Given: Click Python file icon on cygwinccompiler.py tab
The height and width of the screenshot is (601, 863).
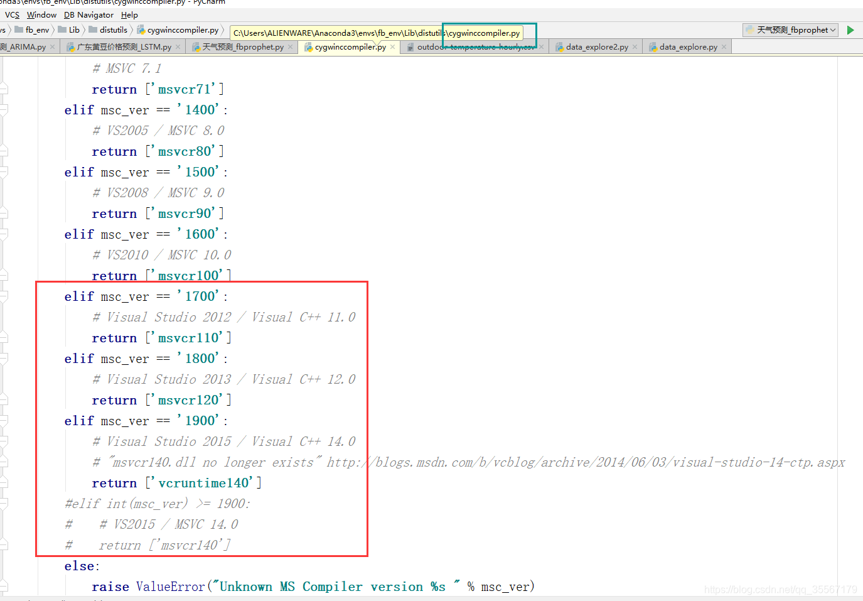Looking at the screenshot, I should 308,47.
